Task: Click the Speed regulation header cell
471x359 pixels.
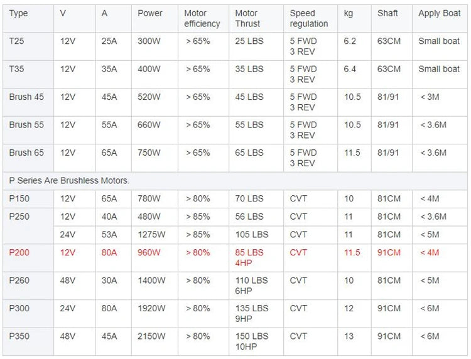Action: click(x=309, y=18)
